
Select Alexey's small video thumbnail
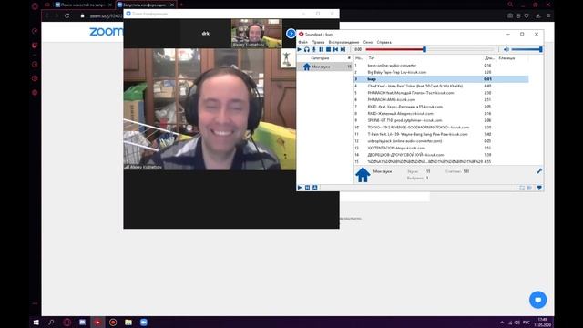coord(257,34)
